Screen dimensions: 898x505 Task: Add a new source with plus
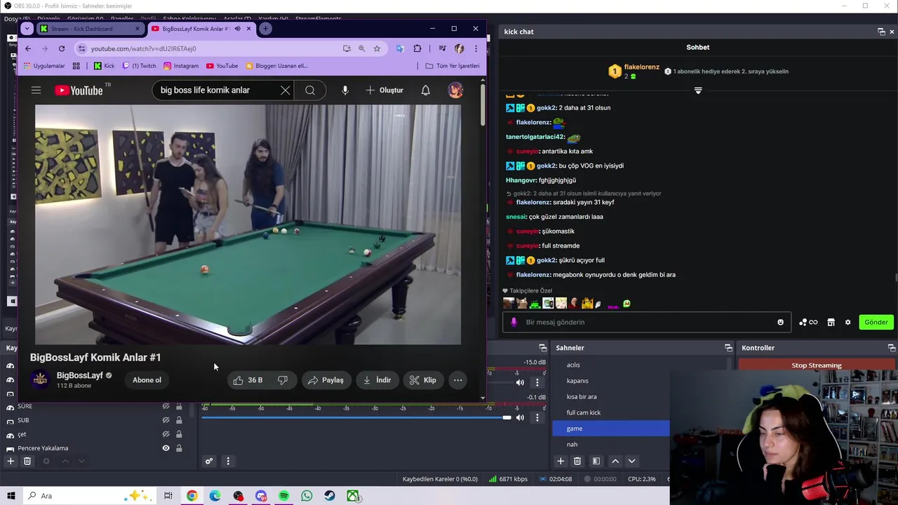pos(11,461)
